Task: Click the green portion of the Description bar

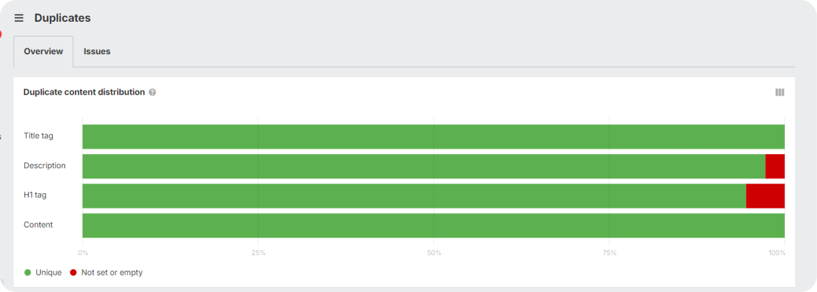Action: 424,166
